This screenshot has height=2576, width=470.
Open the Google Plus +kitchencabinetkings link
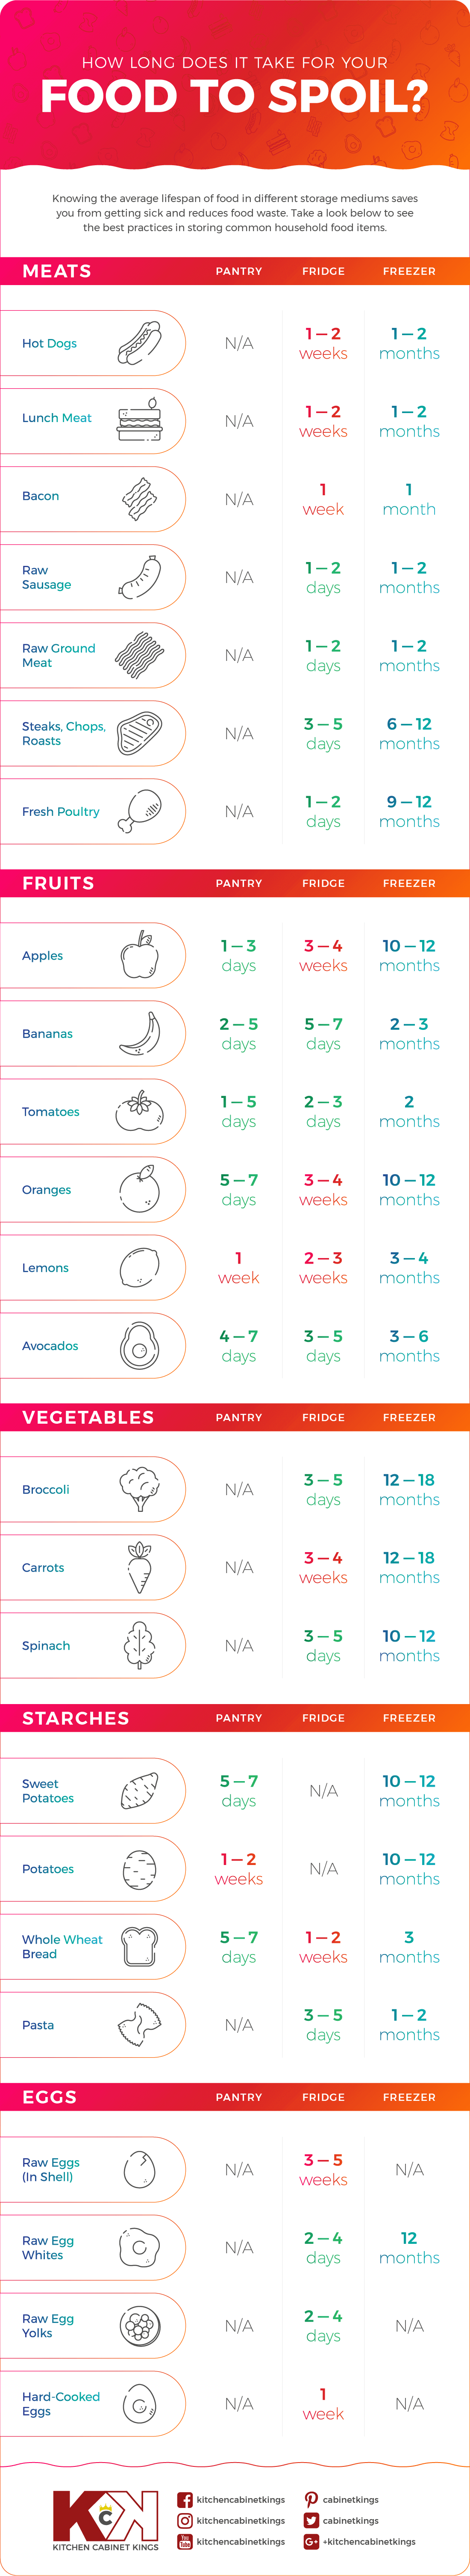pyautogui.click(x=369, y=2541)
